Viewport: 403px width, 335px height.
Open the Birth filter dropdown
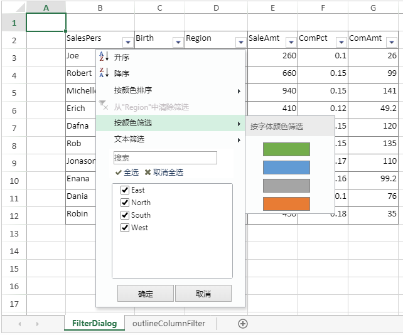click(x=178, y=42)
